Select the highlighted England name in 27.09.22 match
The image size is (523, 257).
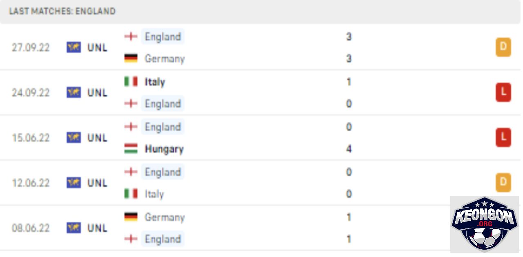163,37
